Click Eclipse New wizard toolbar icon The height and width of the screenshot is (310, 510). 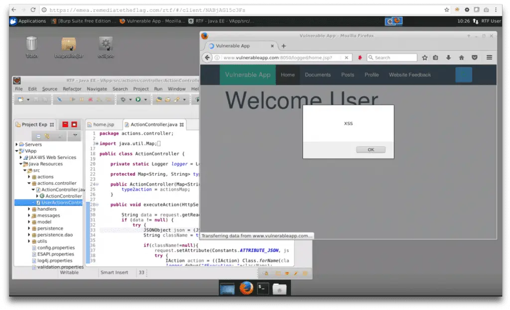[20, 99]
